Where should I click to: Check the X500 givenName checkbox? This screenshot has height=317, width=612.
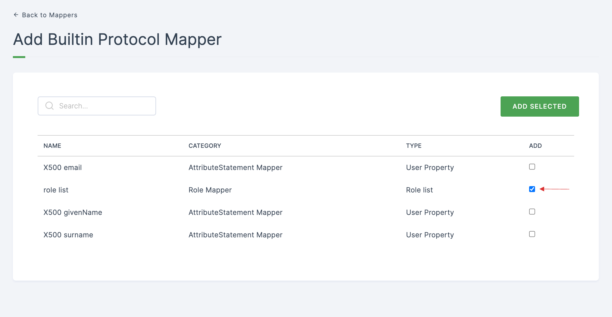tap(532, 212)
